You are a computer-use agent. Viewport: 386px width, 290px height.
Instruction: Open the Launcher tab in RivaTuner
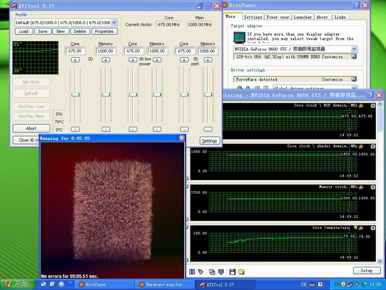[x=303, y=17]
